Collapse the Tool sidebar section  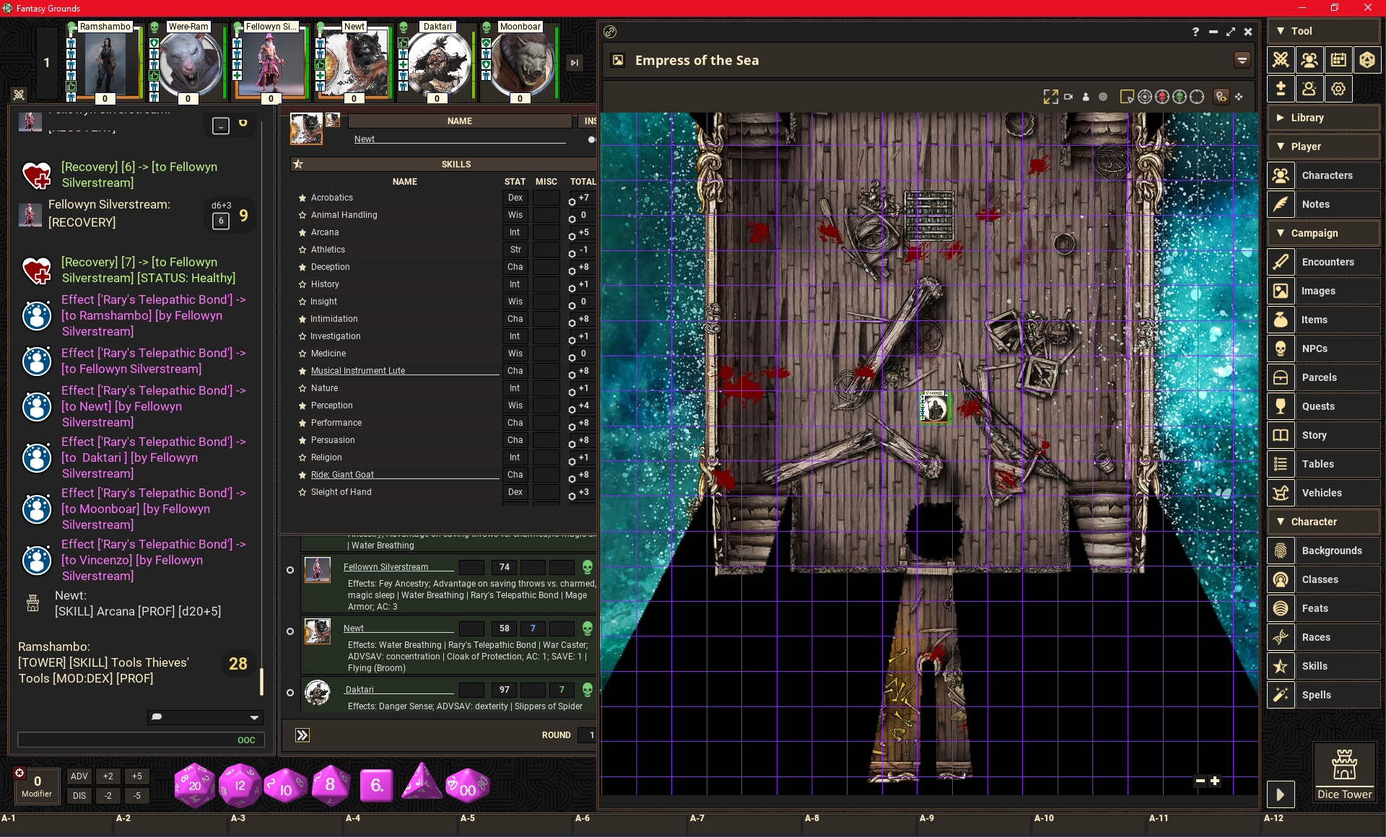(1323, 31)
